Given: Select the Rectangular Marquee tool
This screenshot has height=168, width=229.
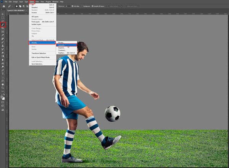Looking at the screenshot, I should coord(3,17).
